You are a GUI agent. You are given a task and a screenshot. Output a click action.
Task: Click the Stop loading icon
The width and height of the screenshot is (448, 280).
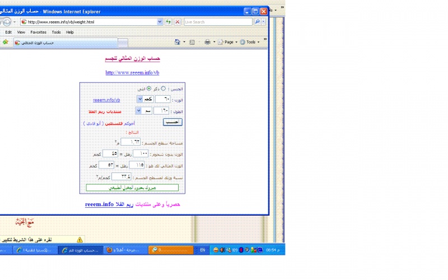tap(178, 22)
